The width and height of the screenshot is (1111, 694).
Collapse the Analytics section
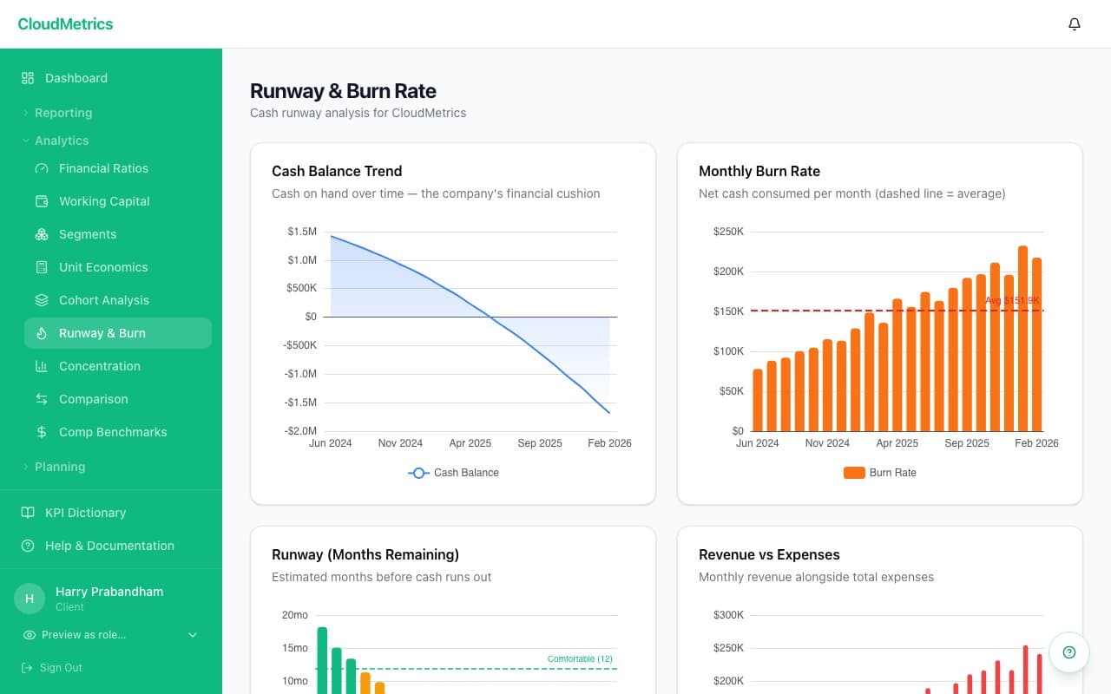61,141
